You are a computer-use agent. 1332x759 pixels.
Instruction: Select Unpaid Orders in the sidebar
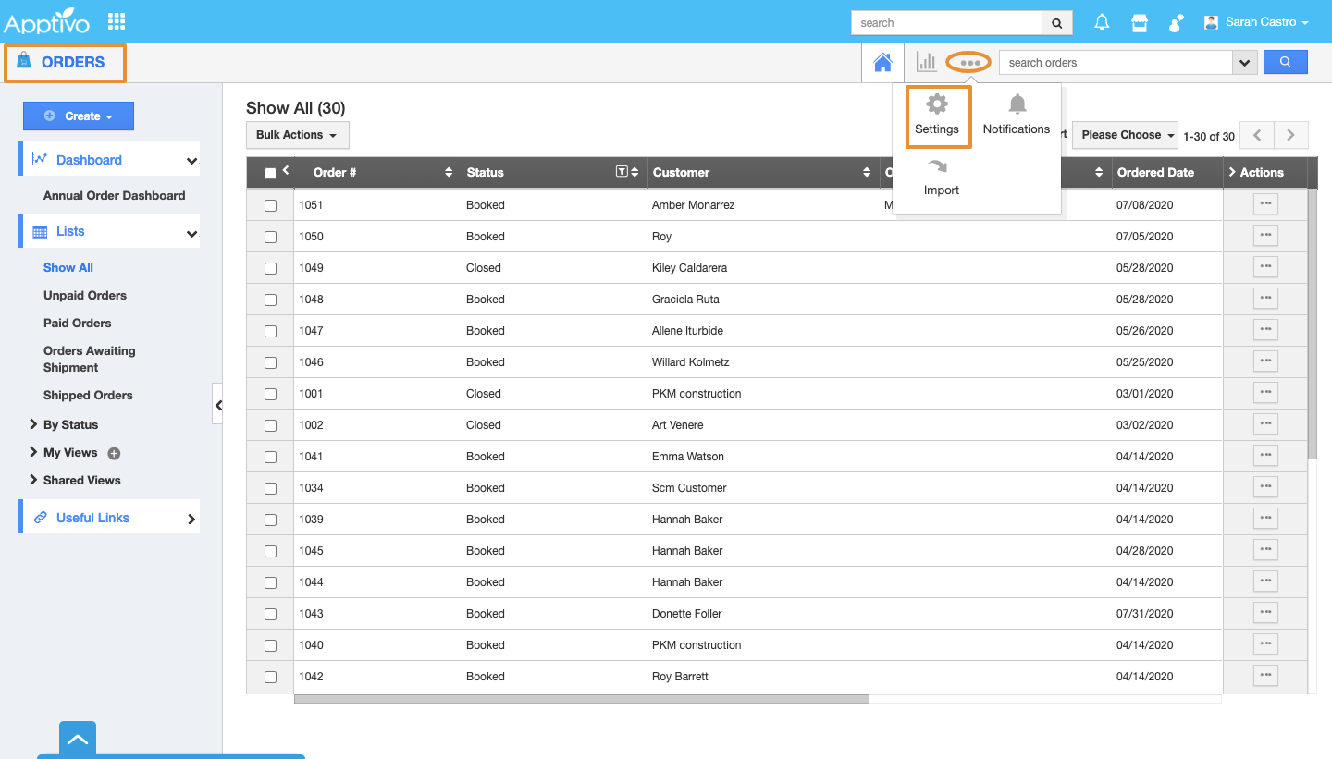(x=85, y=296)
